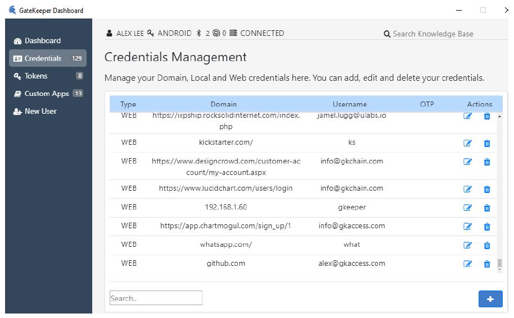This screenshot has width=514, height=318.
Task: Delete the lucidchart.com credential
Action: point(487,189)
